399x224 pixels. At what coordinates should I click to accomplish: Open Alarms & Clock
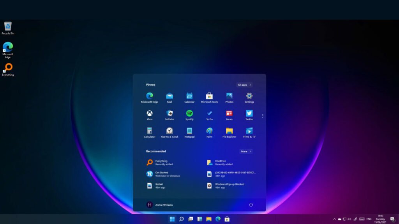[169, 133]
